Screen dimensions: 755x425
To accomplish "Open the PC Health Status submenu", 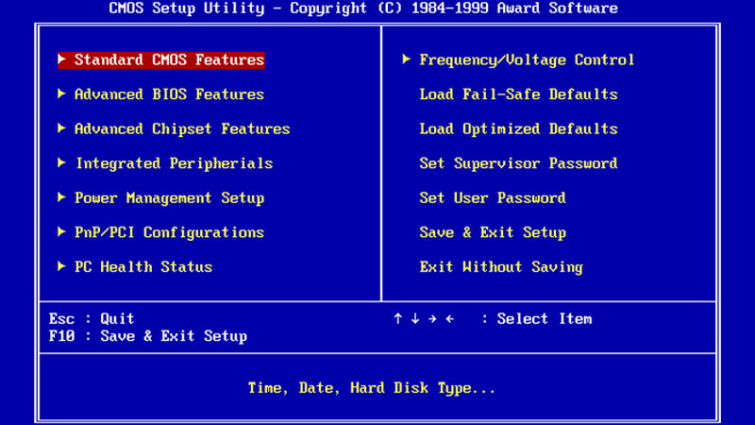I will (x=143, y=266).
